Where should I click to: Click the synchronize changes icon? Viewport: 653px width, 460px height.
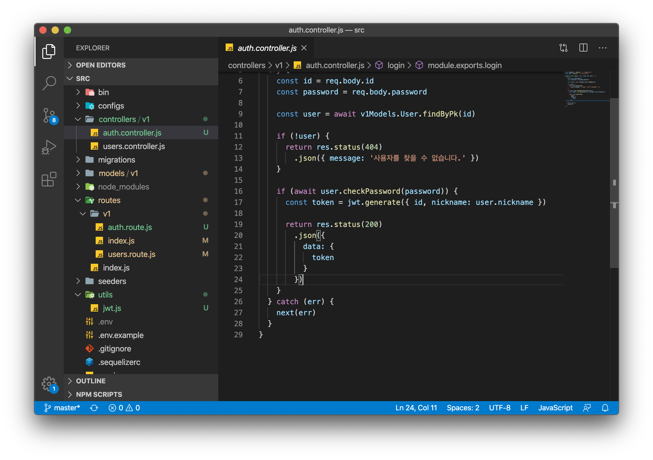point(94,408)
